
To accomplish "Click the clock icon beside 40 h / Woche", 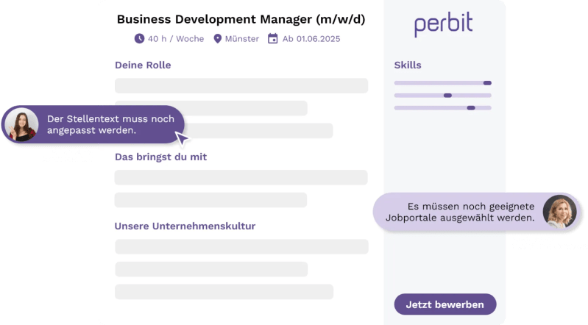I will click(x=139, y=39).
